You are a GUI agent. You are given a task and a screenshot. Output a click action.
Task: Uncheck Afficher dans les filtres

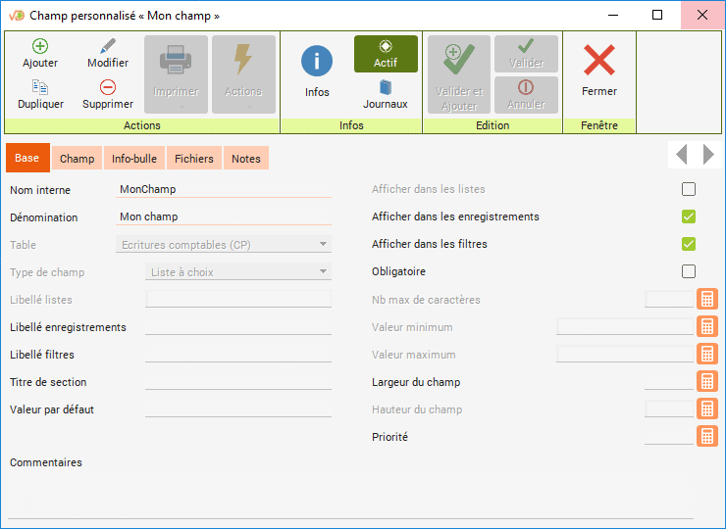pyautogui.click(x=689, y=244)
